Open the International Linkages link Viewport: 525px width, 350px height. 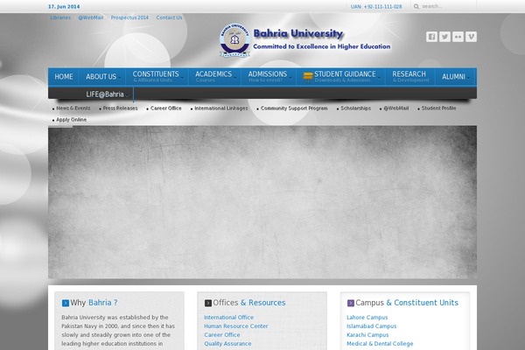point(221,108)
